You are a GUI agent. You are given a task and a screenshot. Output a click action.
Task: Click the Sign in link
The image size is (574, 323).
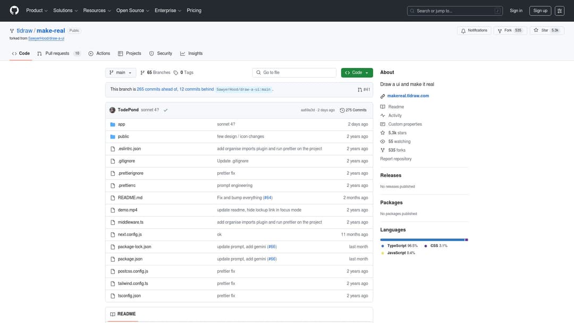pyautogui.click(x=516, y=11)
